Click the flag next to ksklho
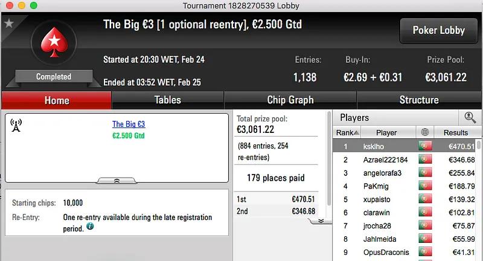483x261 pixels. [x=425, y=146]
